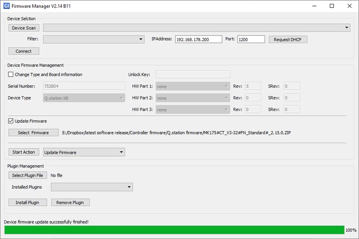Click the Port number field
Image resolution: width=359 pixels, height=239 pixels.
251,39
